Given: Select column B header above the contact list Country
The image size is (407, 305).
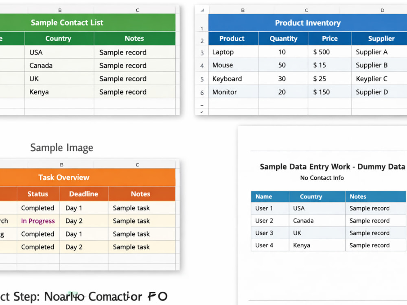Looking at the screenshot, I should [x=60, y=10].
